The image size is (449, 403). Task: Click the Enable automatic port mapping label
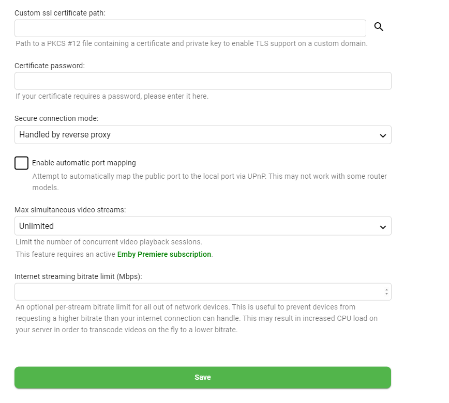pos(84,163)
